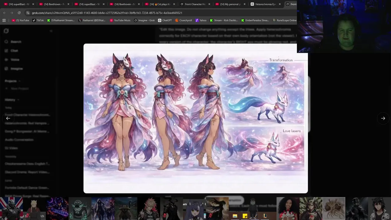Open the Stream - Kick Dashboard bookmark
The image size is (391, 220).
pos(224,20)
